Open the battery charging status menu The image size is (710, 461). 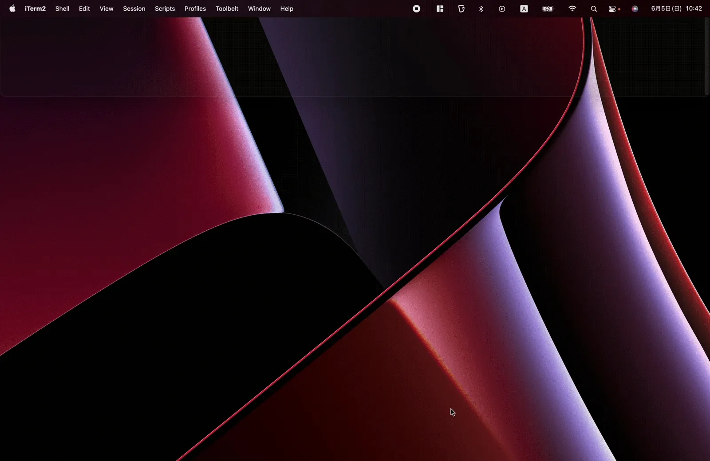click(x=548, y=8)
